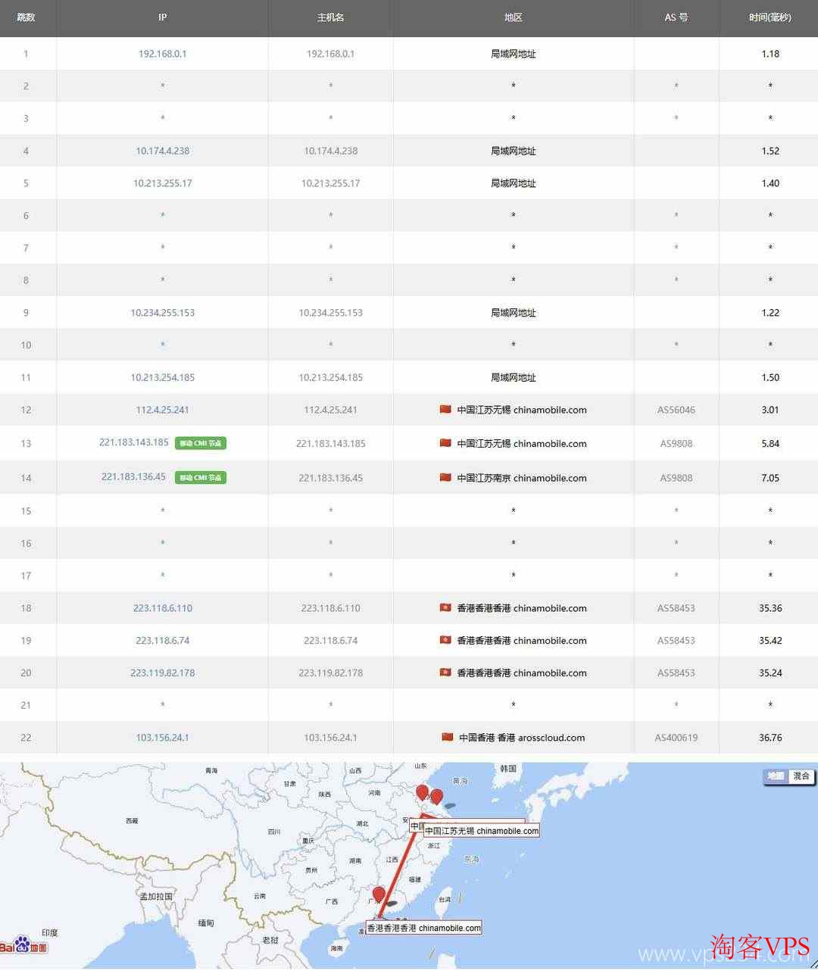Click the 35.24 time value
The width and height of the screenshot is (818, 971).
click(x=770, y=673)
